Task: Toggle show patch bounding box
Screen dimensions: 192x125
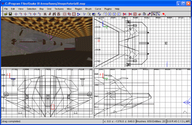Action: (135, 14)
